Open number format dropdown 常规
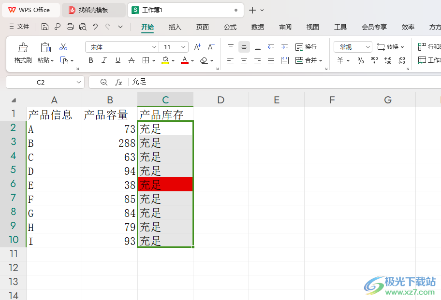 point(367,47)
